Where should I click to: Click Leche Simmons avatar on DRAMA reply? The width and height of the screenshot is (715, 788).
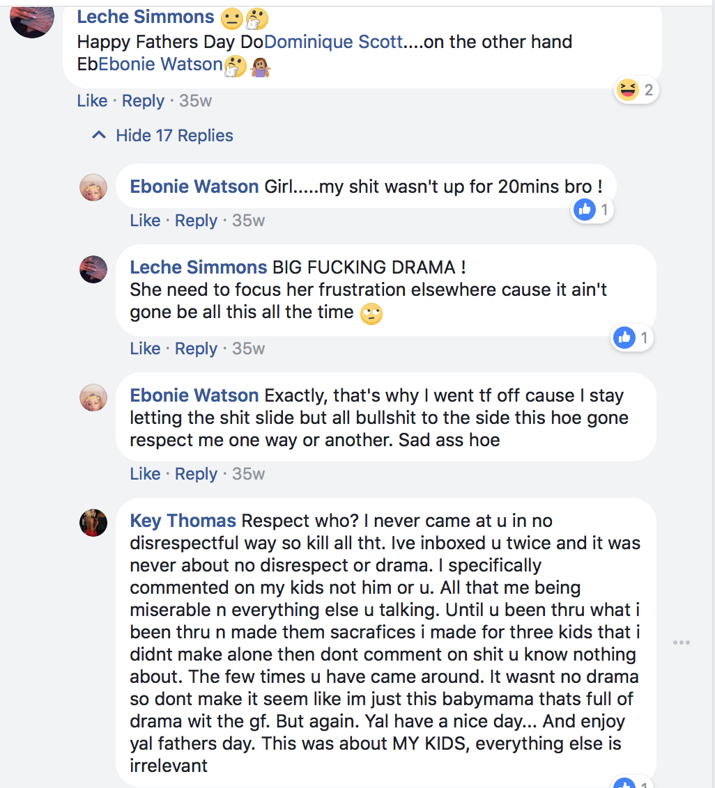coord(93,269)
